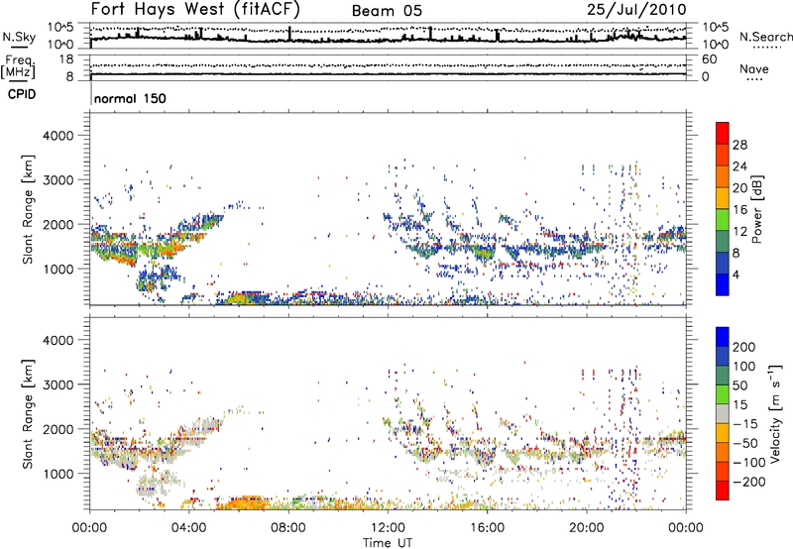Screen dimensions: 793x549
Task: Click the 'Time UT' axis title
Action: (388, 543)
